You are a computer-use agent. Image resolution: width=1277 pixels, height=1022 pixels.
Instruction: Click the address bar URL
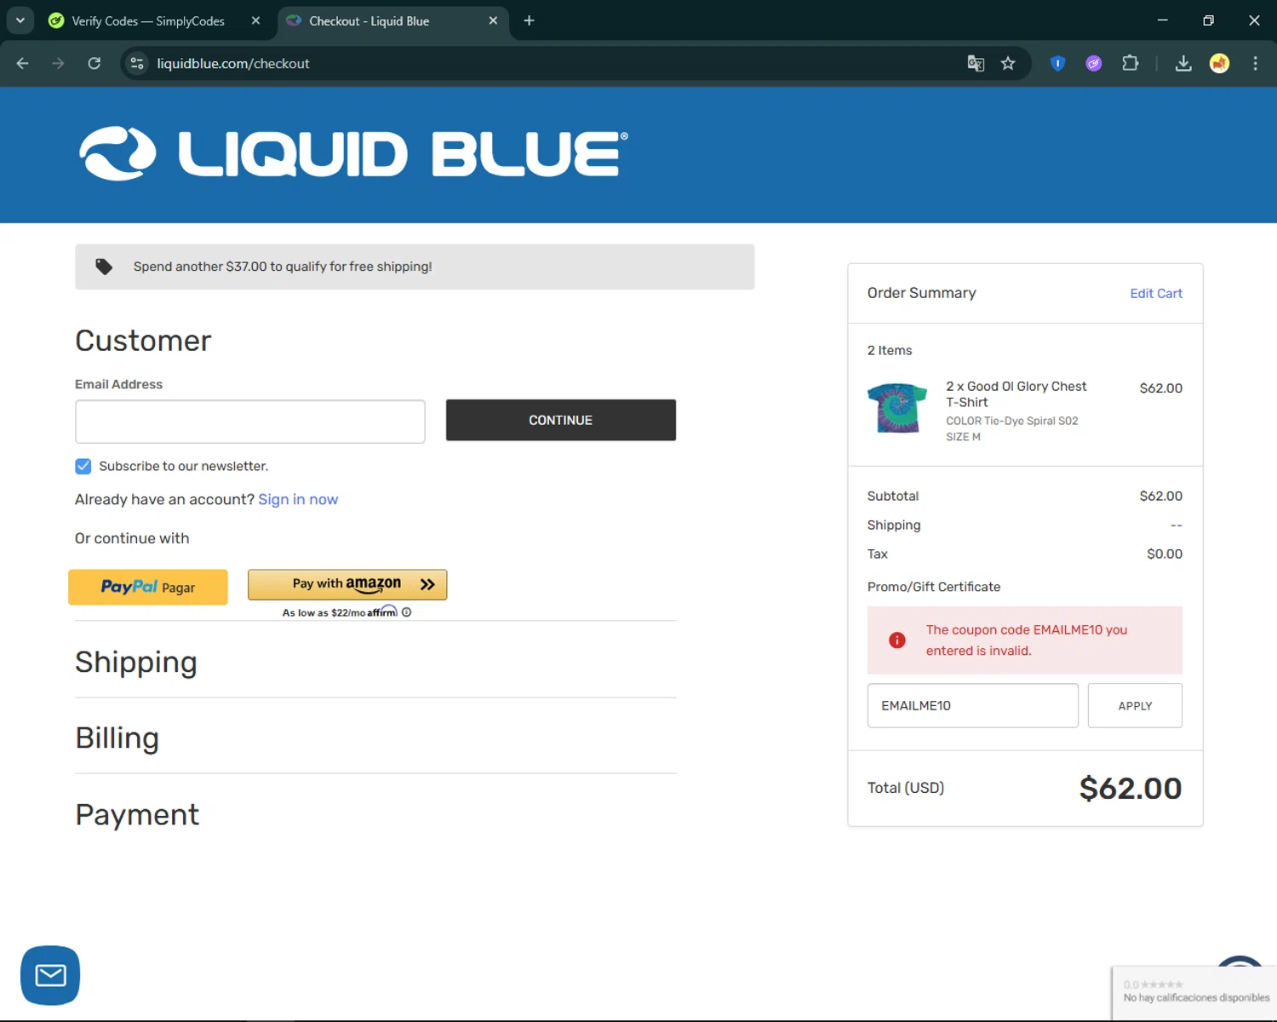[x=233, y=63]
